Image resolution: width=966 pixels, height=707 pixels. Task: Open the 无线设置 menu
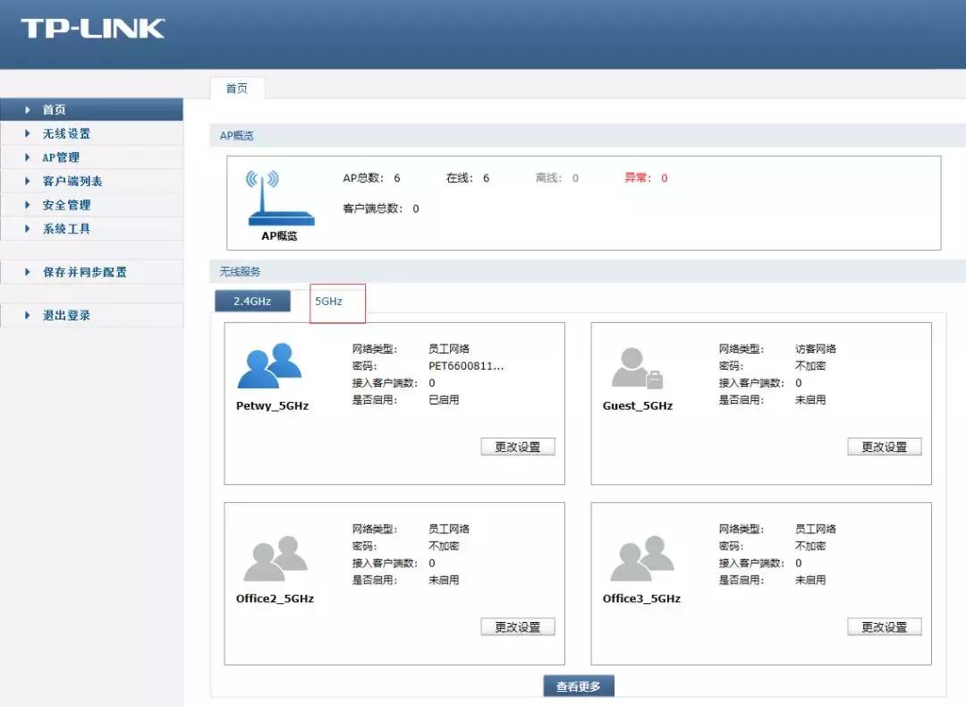coord(91,133)
